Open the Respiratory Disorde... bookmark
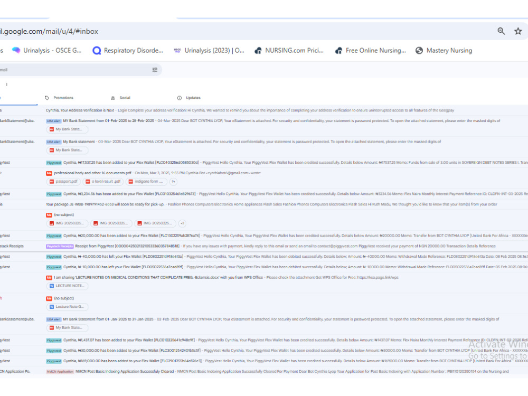Screen dimensions: 528x396 128,51
